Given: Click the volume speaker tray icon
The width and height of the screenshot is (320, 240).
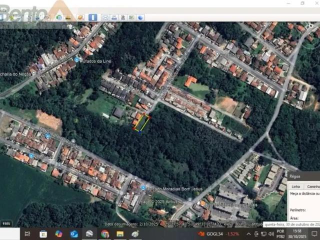Looking at the screenshot, I should point(271,234).
